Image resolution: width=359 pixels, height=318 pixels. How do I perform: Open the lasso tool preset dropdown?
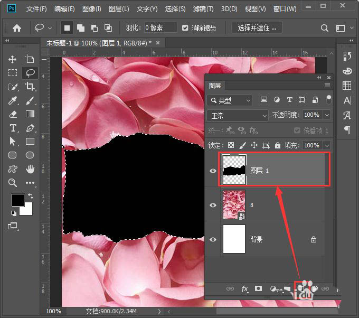point(50,28)
